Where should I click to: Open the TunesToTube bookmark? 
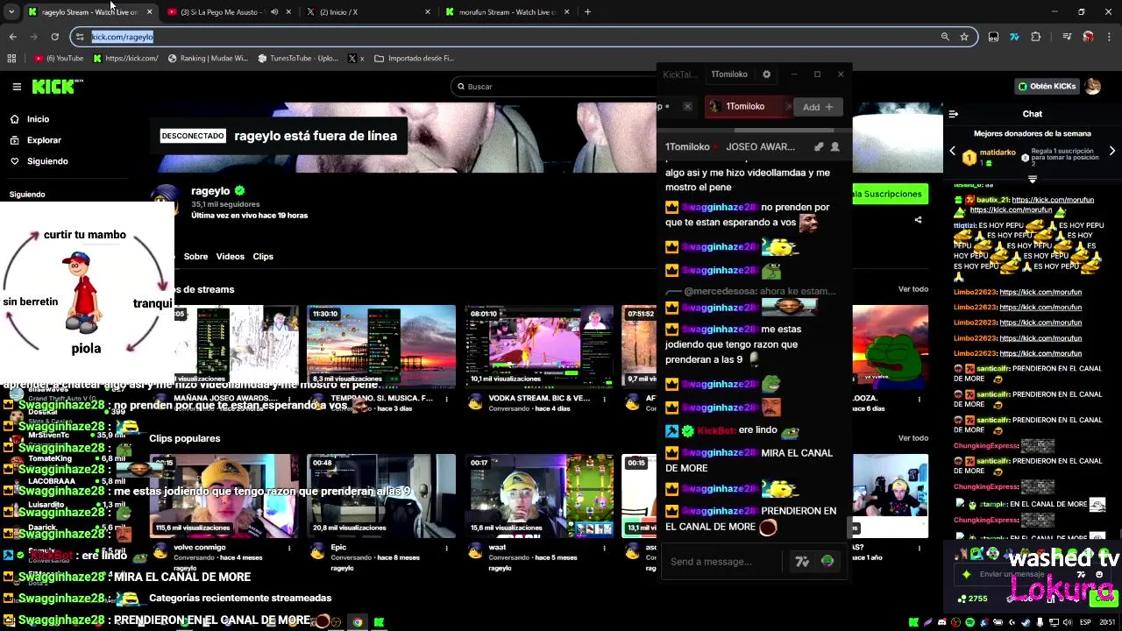tap(298, 59)
